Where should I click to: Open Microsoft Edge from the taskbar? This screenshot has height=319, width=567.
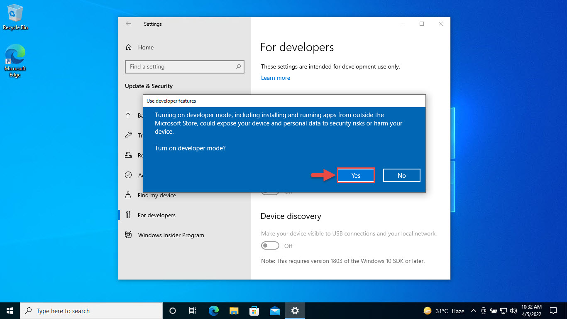214,311
